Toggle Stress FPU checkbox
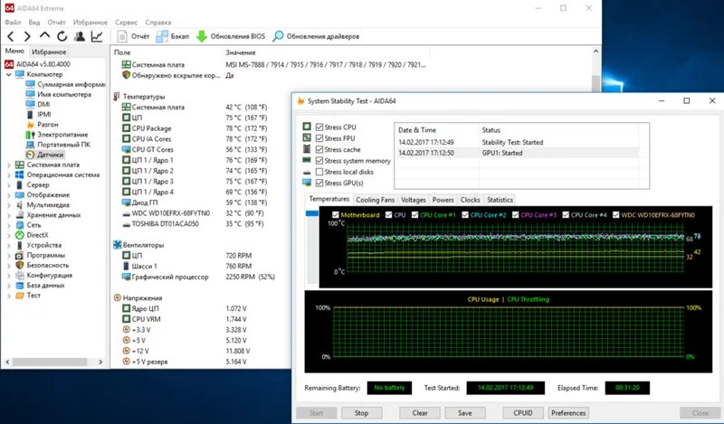This screenshot has height=424, width=724. click(x=319, y=138)
